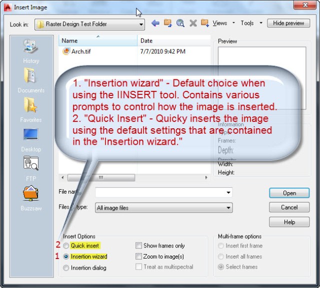Close the Insert Image dialog
The height and width of the screenshot is (288, 320).
pyautogui.click(x=305, y=5)
